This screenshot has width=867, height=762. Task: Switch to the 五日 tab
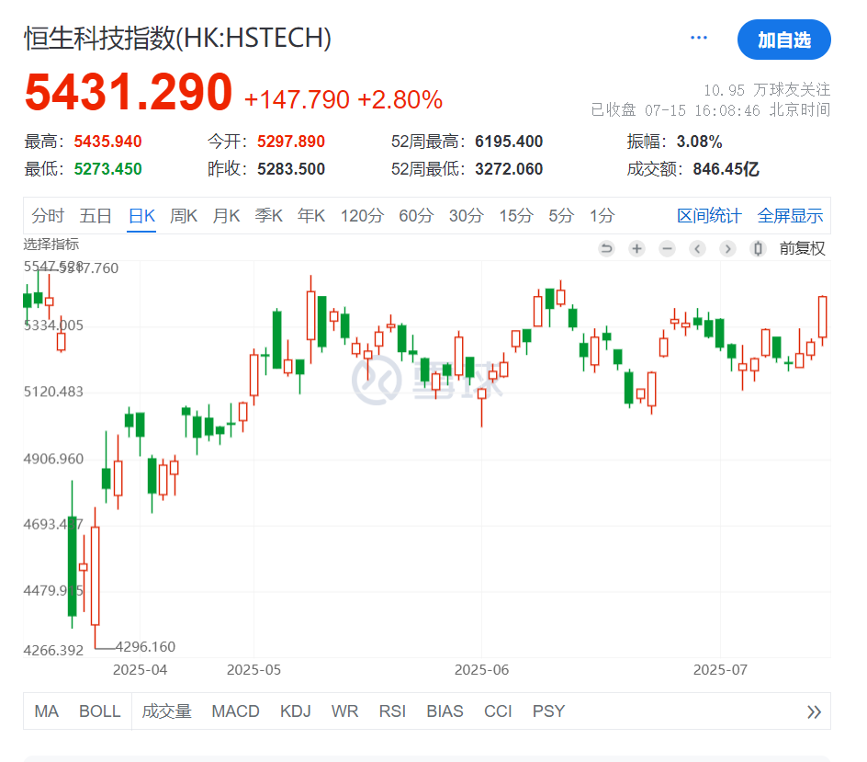96,215
